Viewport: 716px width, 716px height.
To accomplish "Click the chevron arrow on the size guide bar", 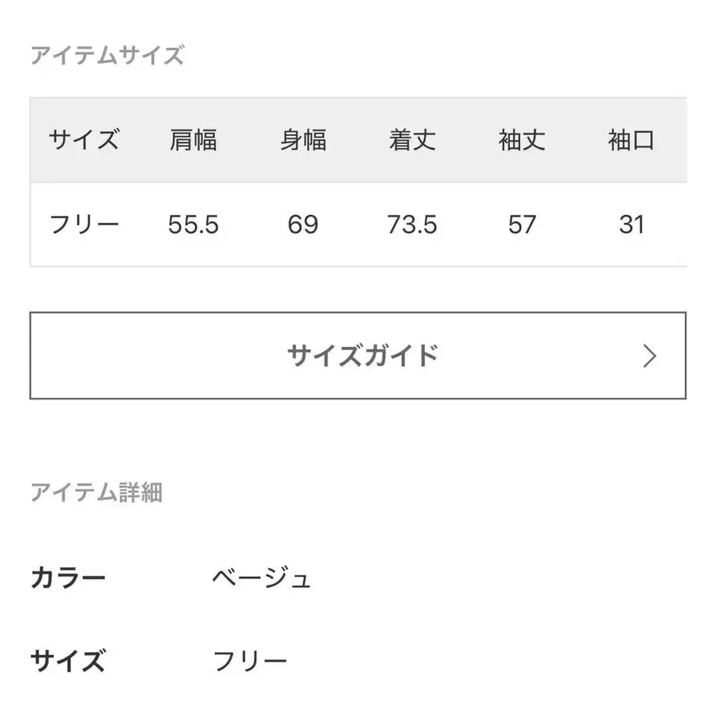I will [649, 356].
